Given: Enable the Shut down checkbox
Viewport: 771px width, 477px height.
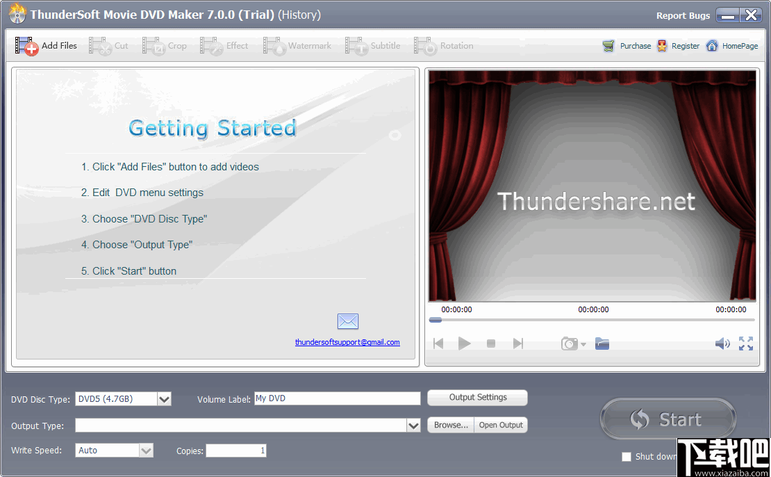Looking at the screenshot, I should pyautogui.click(x=627, y=457).
